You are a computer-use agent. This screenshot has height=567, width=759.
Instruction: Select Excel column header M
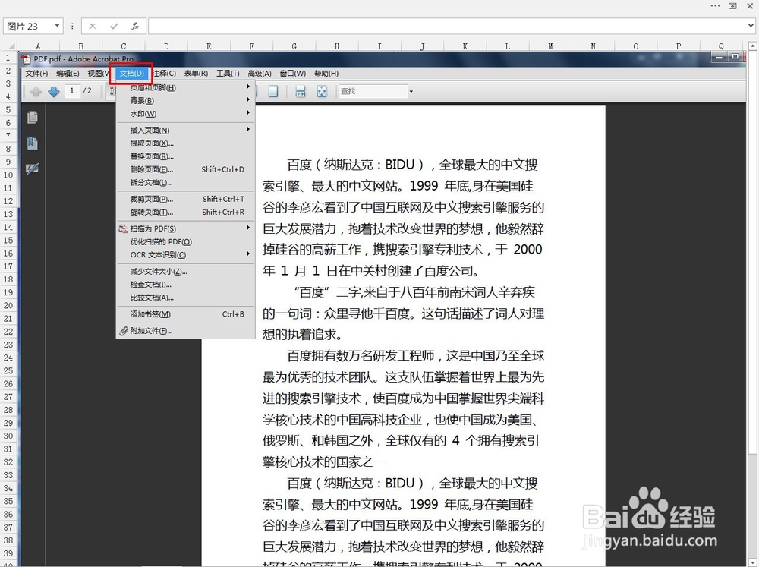(x=550, y=46)
